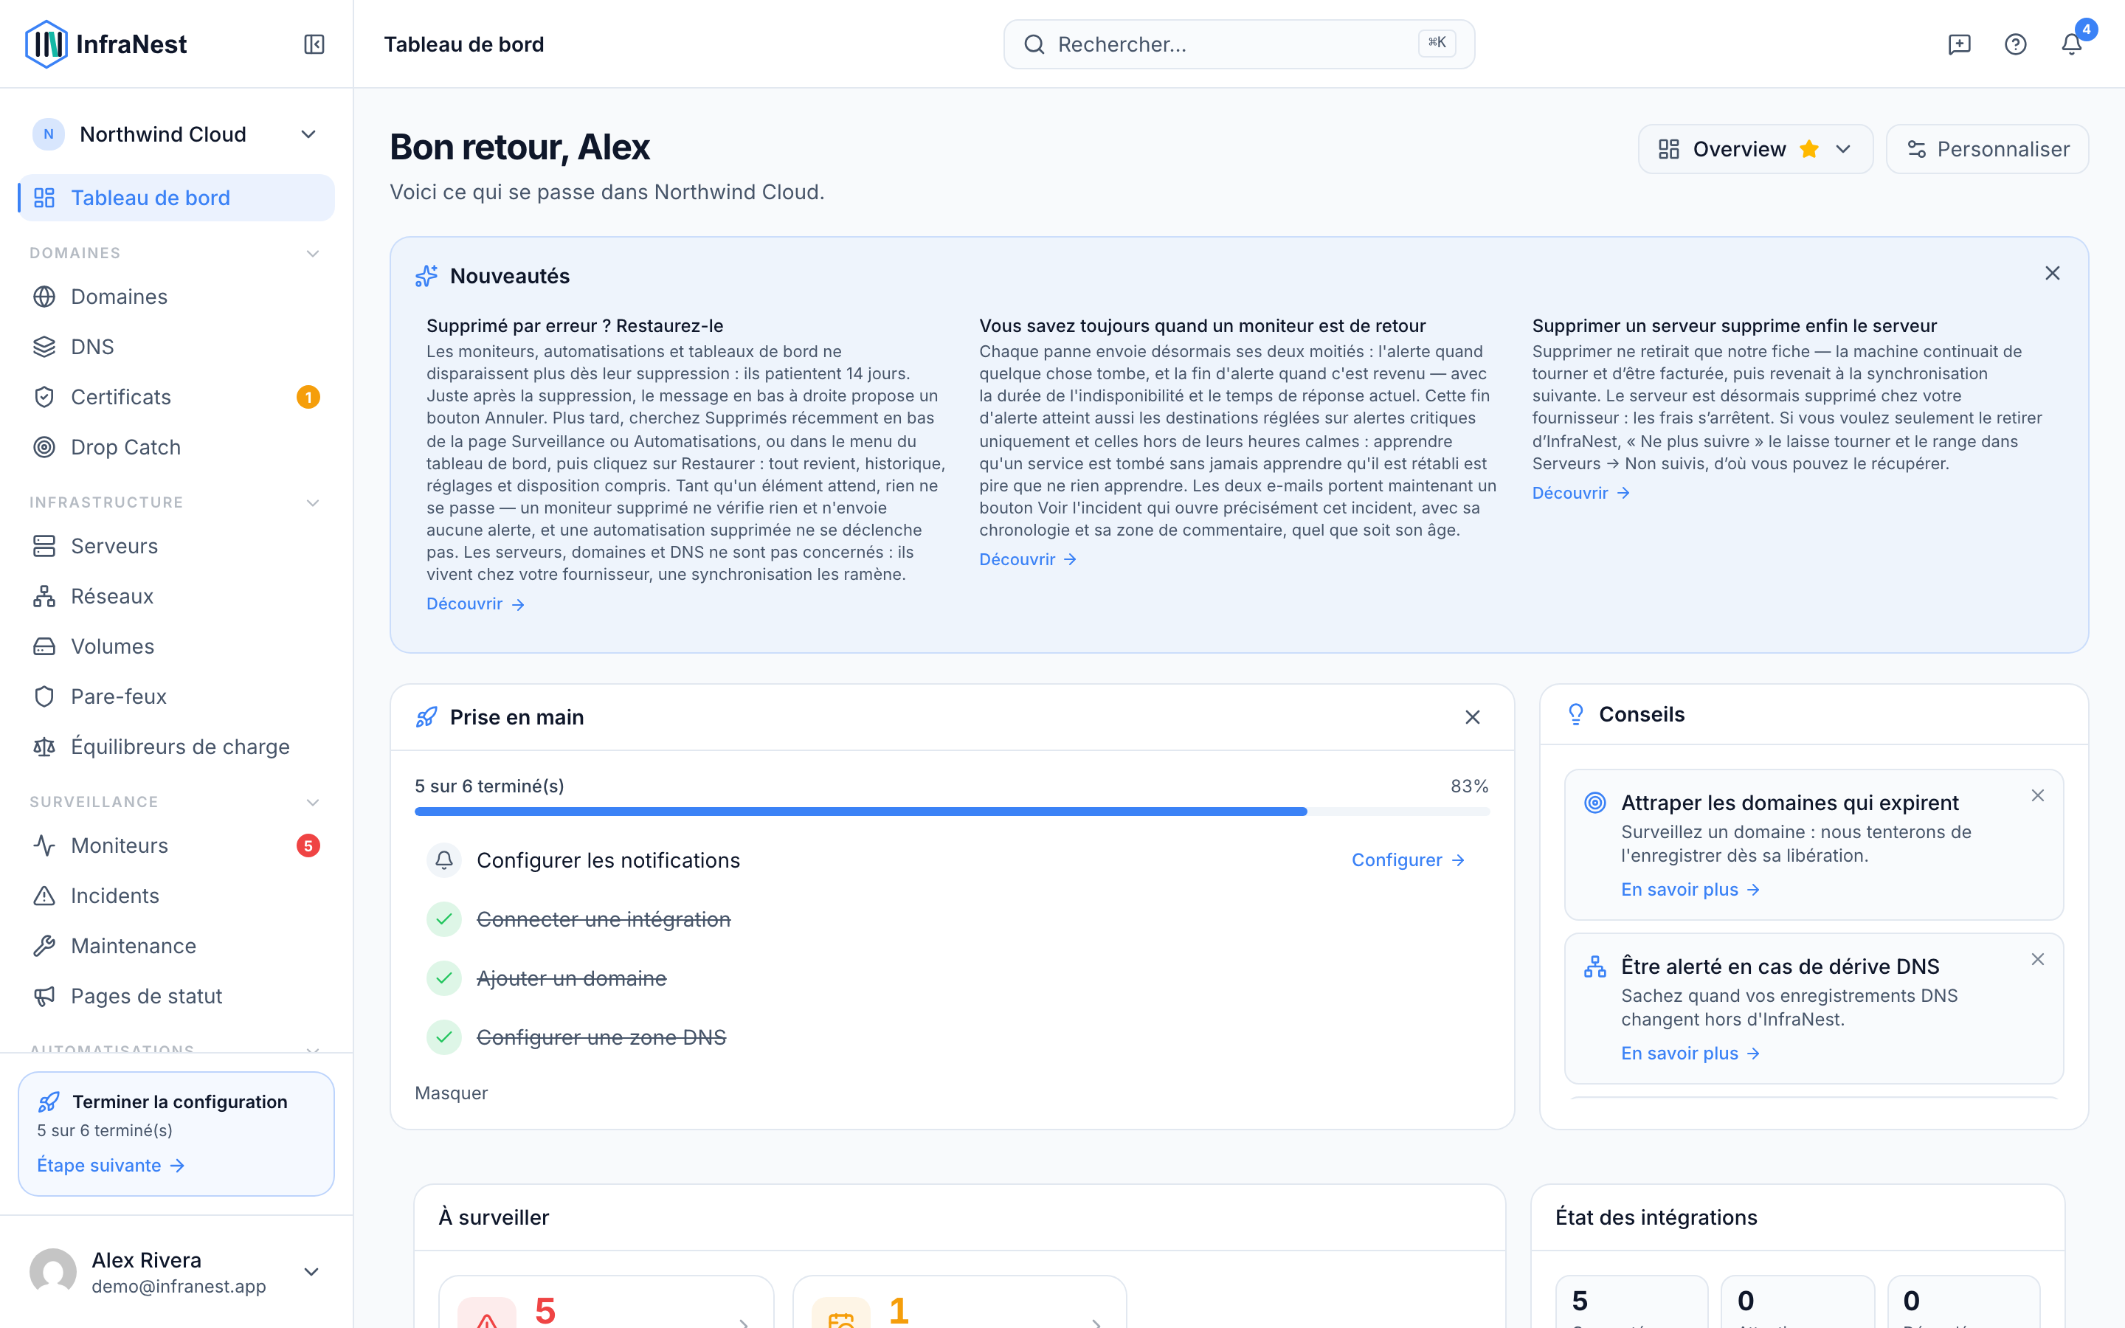Click Configurer for notifications step
Viewport: 2125px width, 1328px height.
tap(1408, 860)
